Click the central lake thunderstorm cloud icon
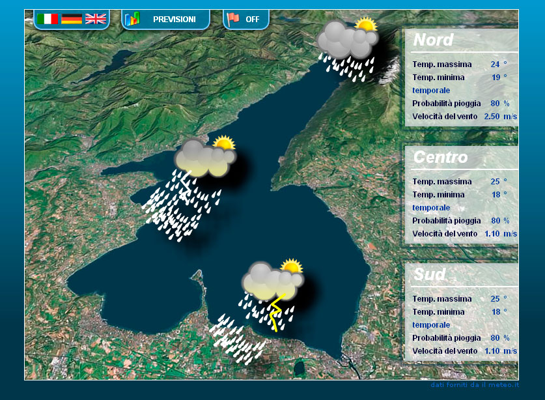 point(205,156)
